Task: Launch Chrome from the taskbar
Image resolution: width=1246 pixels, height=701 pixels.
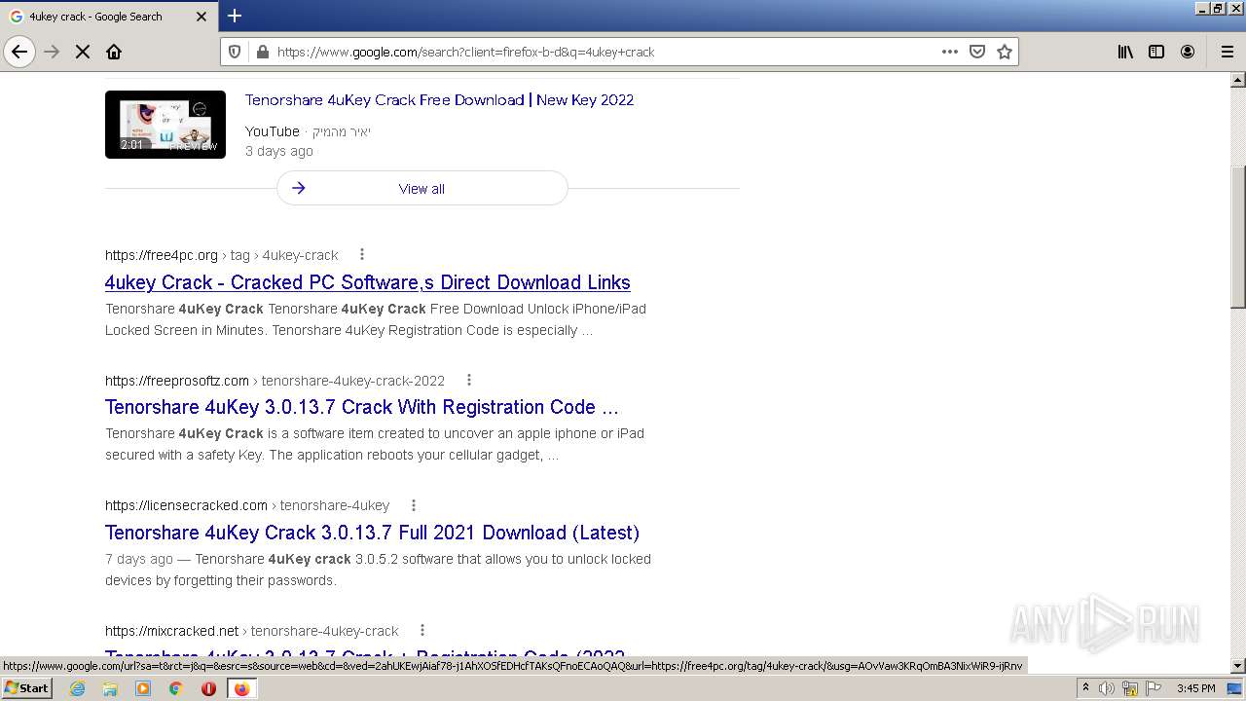Action: (176, 688)
